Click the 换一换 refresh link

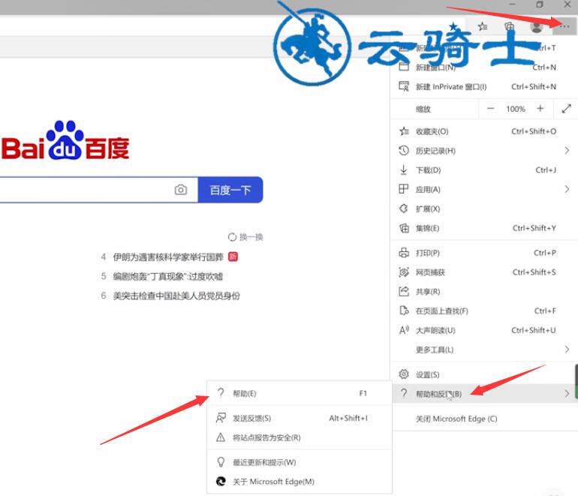tap(245, 237)
